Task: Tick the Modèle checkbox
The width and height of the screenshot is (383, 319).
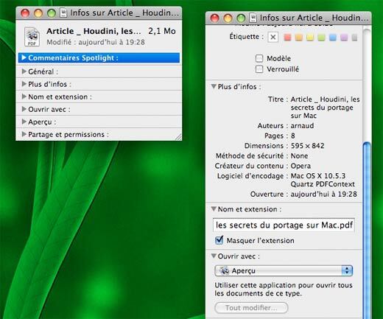Action: point(259,58)
